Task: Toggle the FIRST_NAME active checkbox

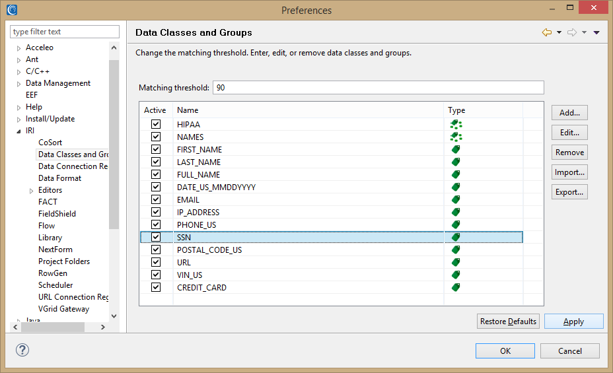Action: pos(156,149)
